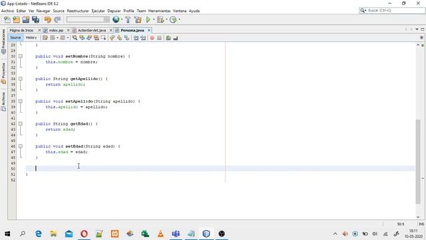The width and height of the screenshot is (426, 240).
Task: Open dropdown beside Debug Project icon
Action: pos(166,19)
